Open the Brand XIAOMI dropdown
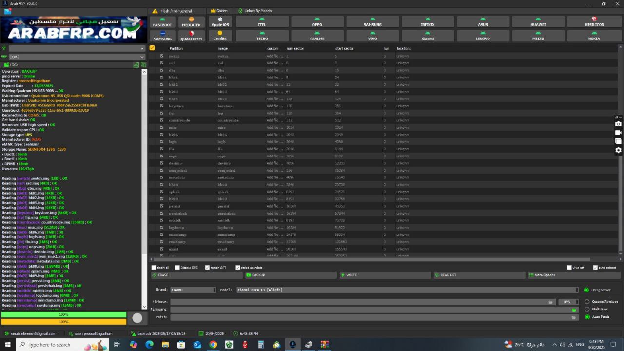This screenshot has width=624, height=351. click(x=214, y=290)
